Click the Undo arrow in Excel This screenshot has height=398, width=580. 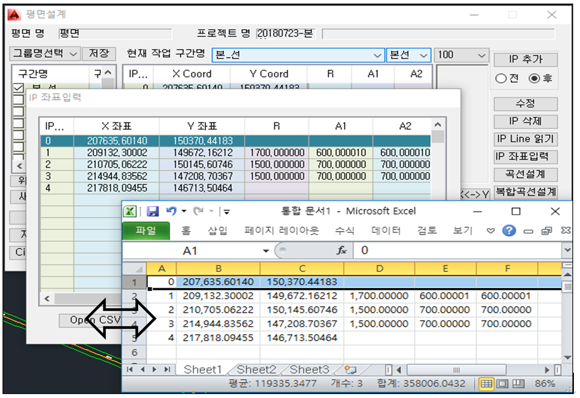coord(171,211)
